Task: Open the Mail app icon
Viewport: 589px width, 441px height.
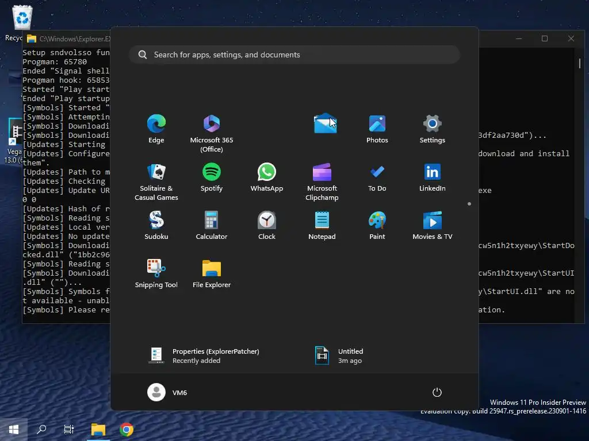Action: click(325, 124)
